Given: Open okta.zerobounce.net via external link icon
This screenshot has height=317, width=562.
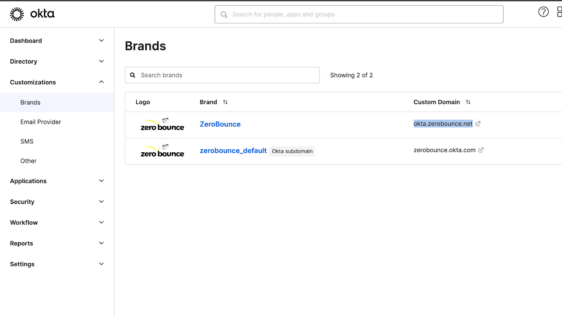Looking at the screenshot, I should click(x=478, y=124).
